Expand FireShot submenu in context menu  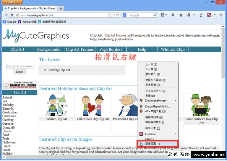click(x=158, y=134)
